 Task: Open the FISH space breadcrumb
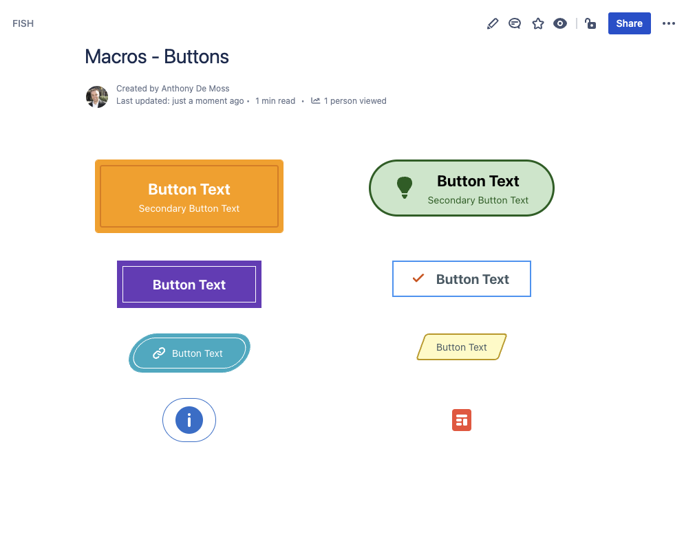point(23,23)
